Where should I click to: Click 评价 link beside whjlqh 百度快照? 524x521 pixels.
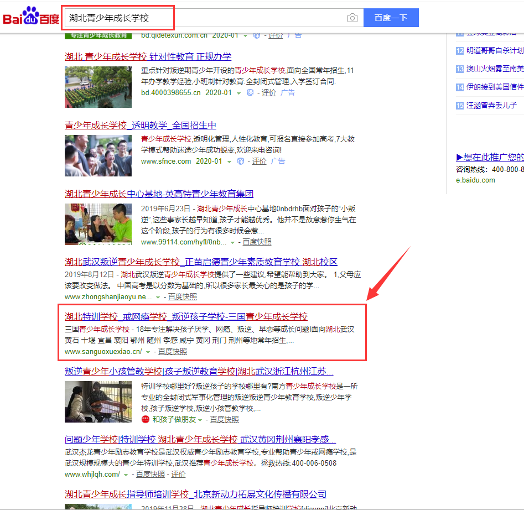click(179, 474)
